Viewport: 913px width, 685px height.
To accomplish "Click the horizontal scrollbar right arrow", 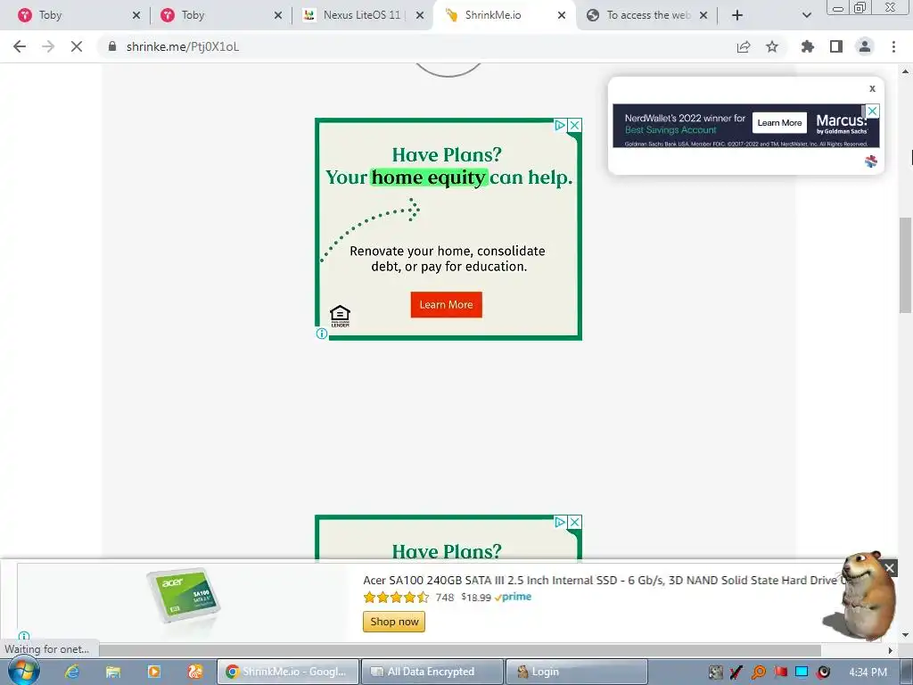I will pos(891,650).
